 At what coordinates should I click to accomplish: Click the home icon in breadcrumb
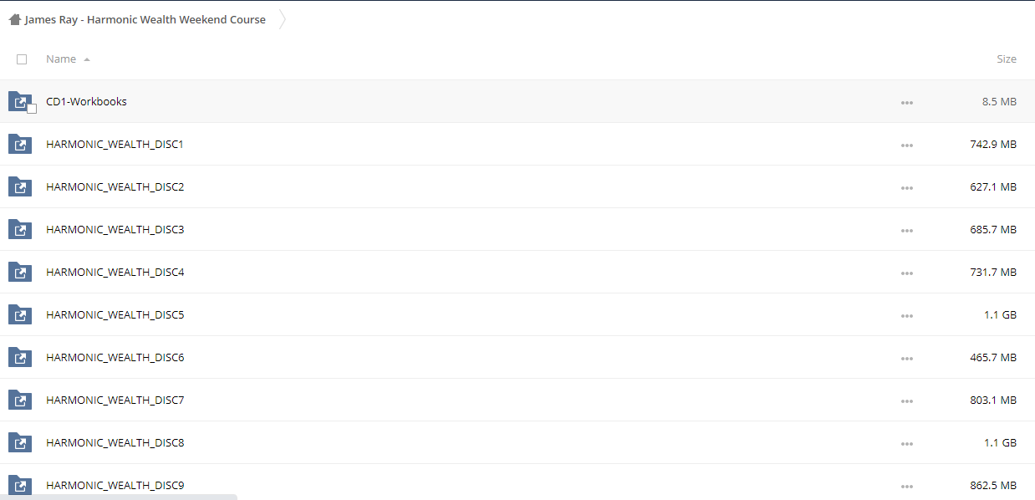tap(15, 19)
